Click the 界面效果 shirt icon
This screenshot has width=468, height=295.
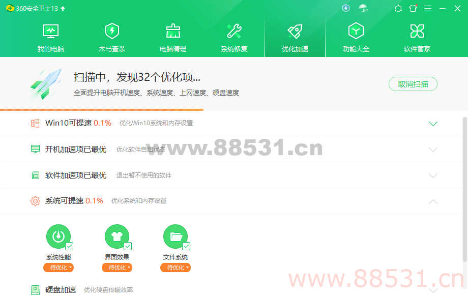(x=117, y=237)
